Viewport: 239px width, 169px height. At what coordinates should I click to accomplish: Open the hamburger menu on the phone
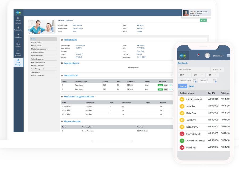point(228,56)
